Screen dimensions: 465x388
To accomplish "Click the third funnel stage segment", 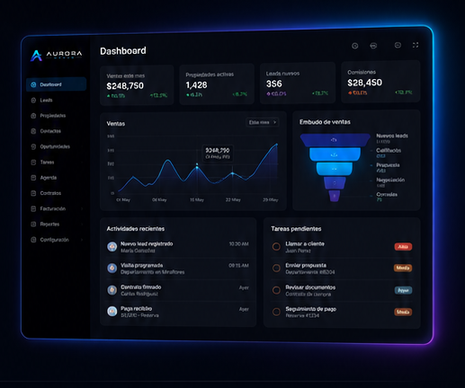I will pyautogui.click(x=335, y=169).
